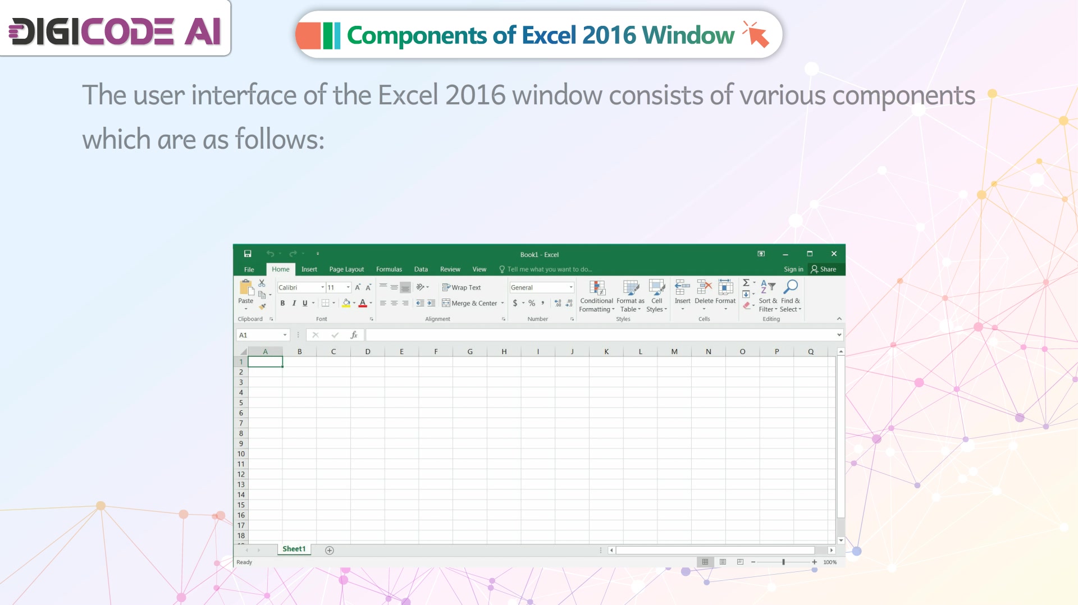Viewport: 1078px width, 605px height.
Task: Click the New sheet plus button
Action: point(330,551)
